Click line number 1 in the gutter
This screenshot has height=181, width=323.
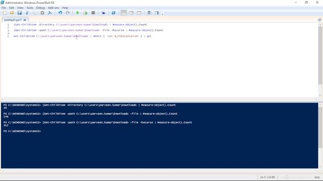click(8, 25)
